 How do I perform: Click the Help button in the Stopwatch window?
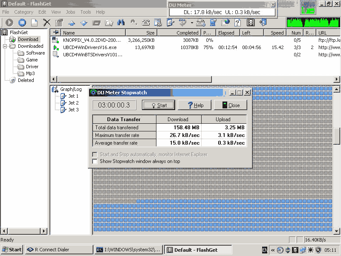pos(195,105)
